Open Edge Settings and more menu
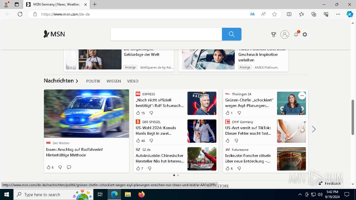 click(x=338, y=14)
